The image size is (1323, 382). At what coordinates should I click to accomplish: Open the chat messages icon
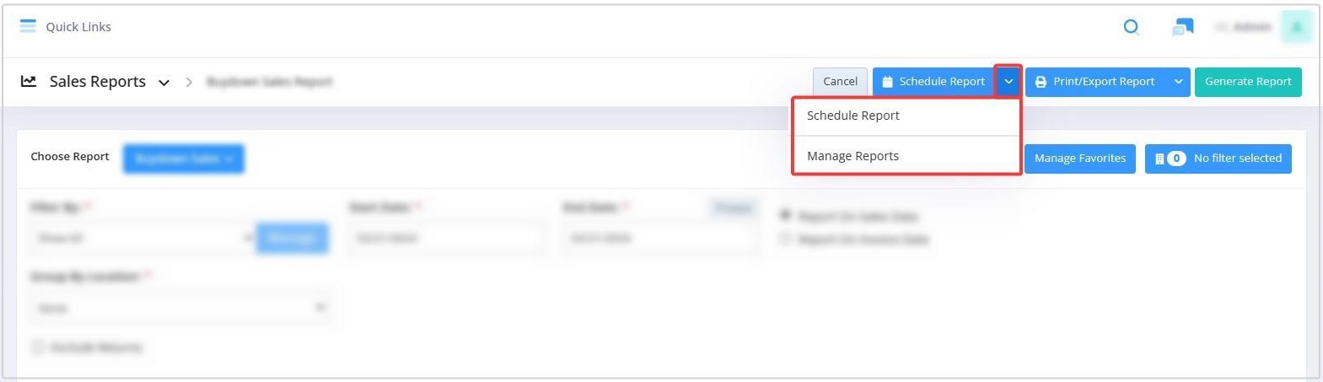coord(1182,27)
